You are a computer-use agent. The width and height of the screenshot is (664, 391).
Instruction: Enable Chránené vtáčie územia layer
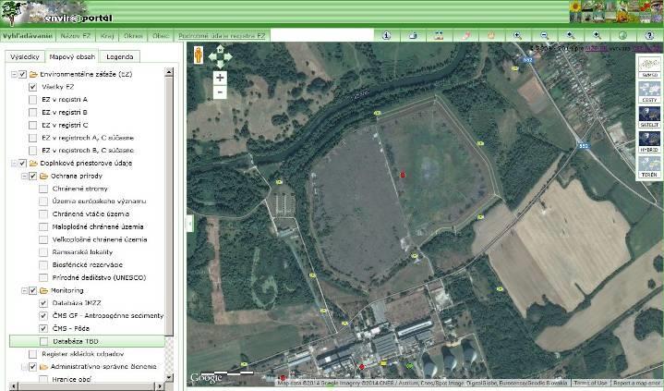(x=43, y=214)
